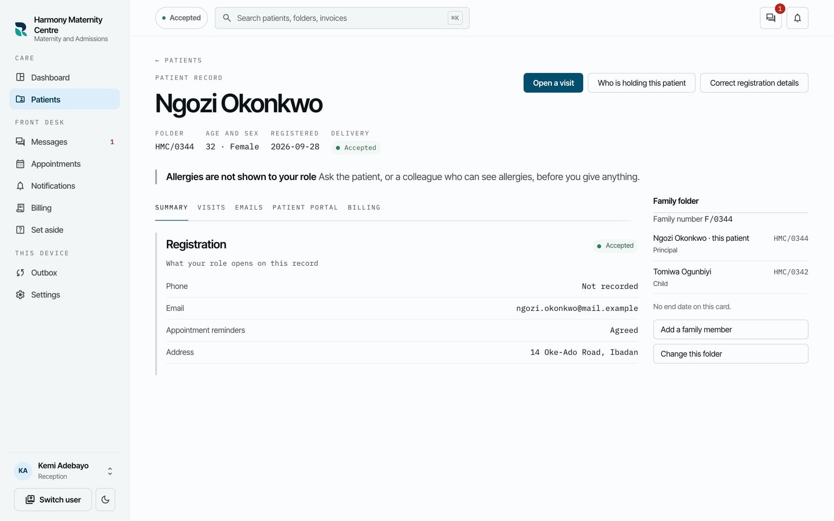Click the email ngozi.okonkwo@mail.example value
834x521 pixels.
577,308
